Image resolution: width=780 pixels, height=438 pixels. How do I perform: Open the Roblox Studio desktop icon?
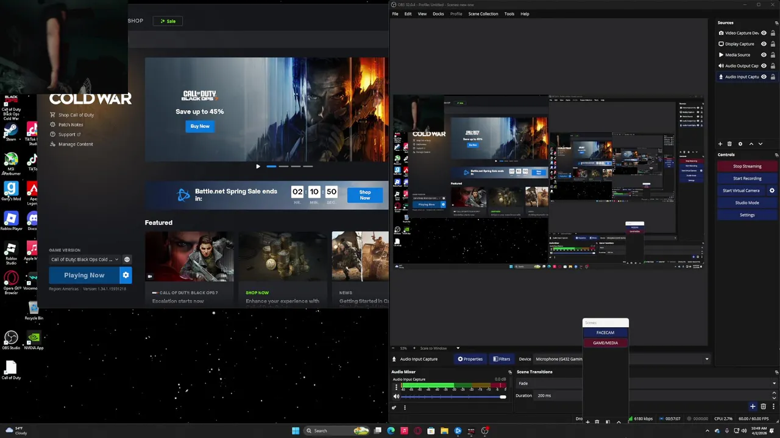tap(10, 254)
